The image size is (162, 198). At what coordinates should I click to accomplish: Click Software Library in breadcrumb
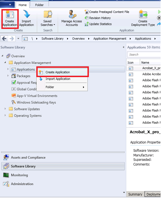pyautogui.click(x=53, y=39)
